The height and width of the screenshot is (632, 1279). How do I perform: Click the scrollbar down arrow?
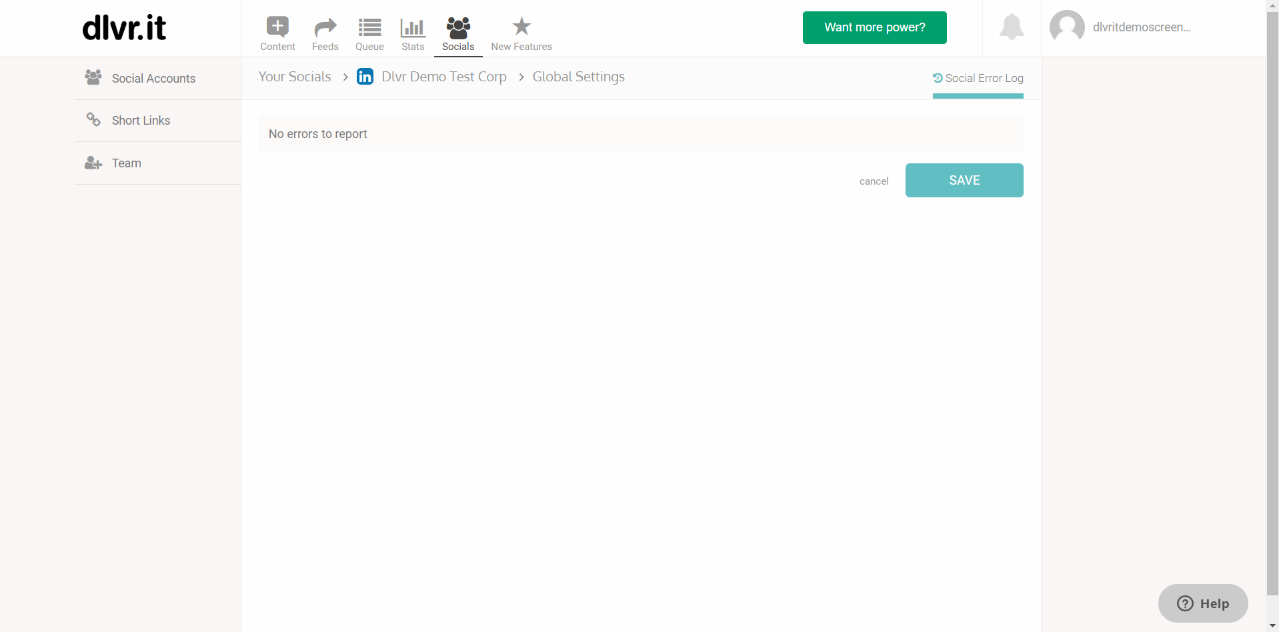click(1272, 626)
